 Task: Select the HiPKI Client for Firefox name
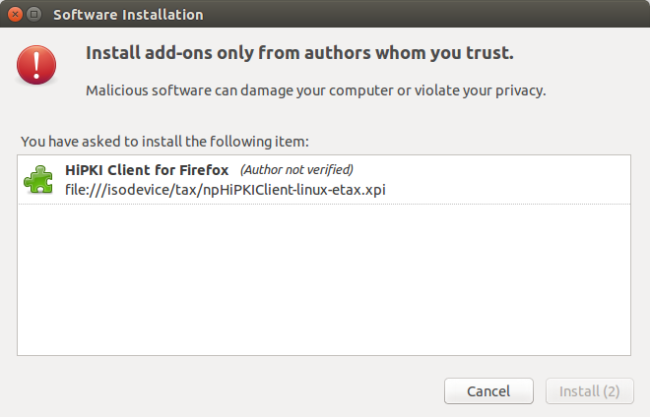(147, 170)
